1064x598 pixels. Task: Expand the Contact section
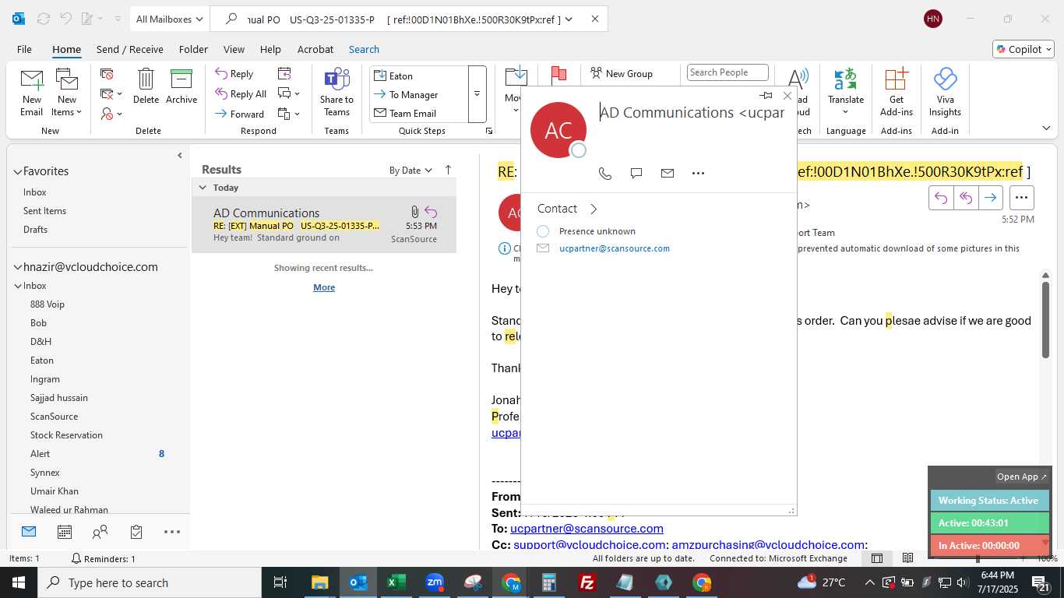(x=567, y=209)
